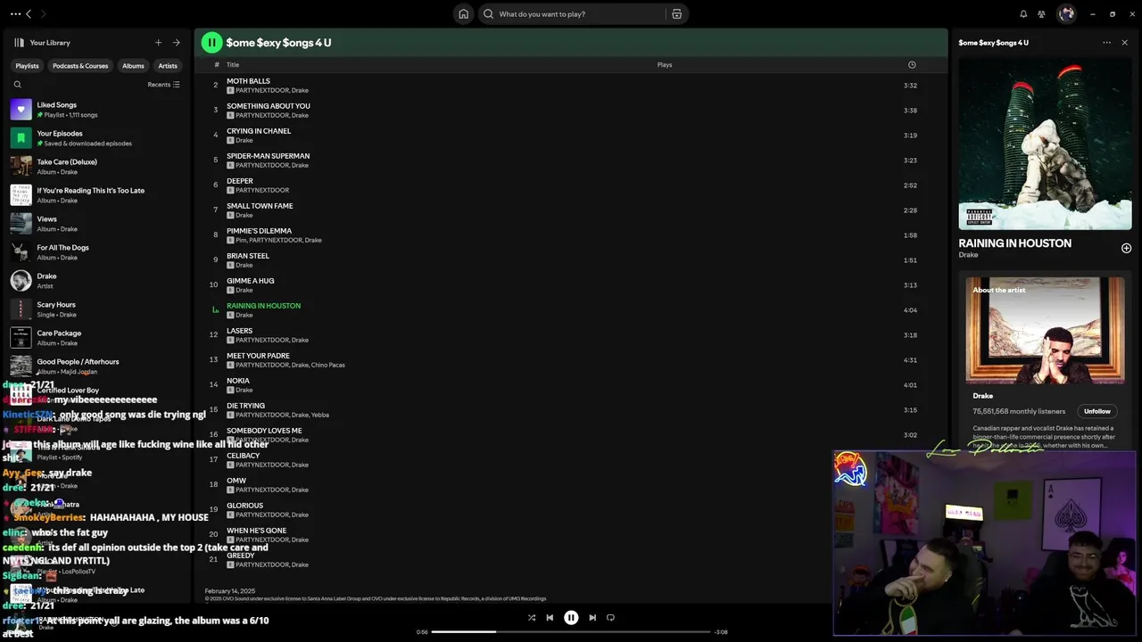
Task: Open the album cover in Now Playing panel
Action: (1045, 144)
